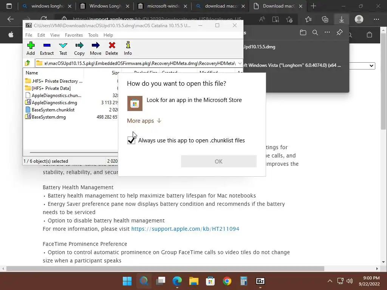Open the Info tool in 7-Zip
The width and height of the screenshot is (387, 290).
coord(128,48)
